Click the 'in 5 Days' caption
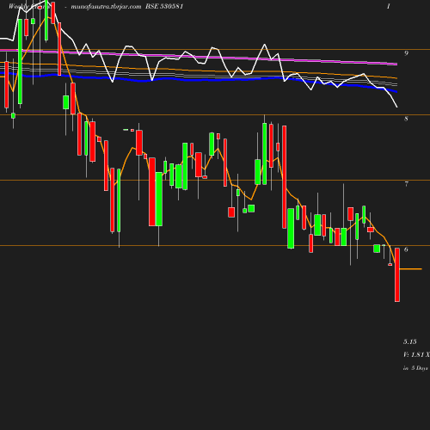This screenshot has height=430, width=430. click(415, 368)
